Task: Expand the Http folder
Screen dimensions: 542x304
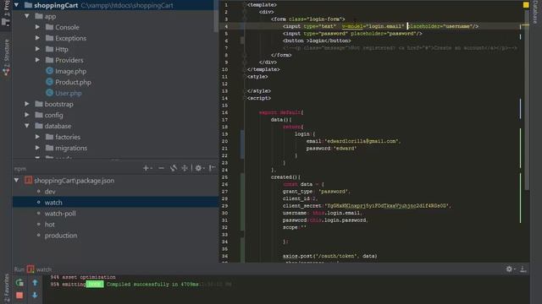Action: click(x=37, y=49)
